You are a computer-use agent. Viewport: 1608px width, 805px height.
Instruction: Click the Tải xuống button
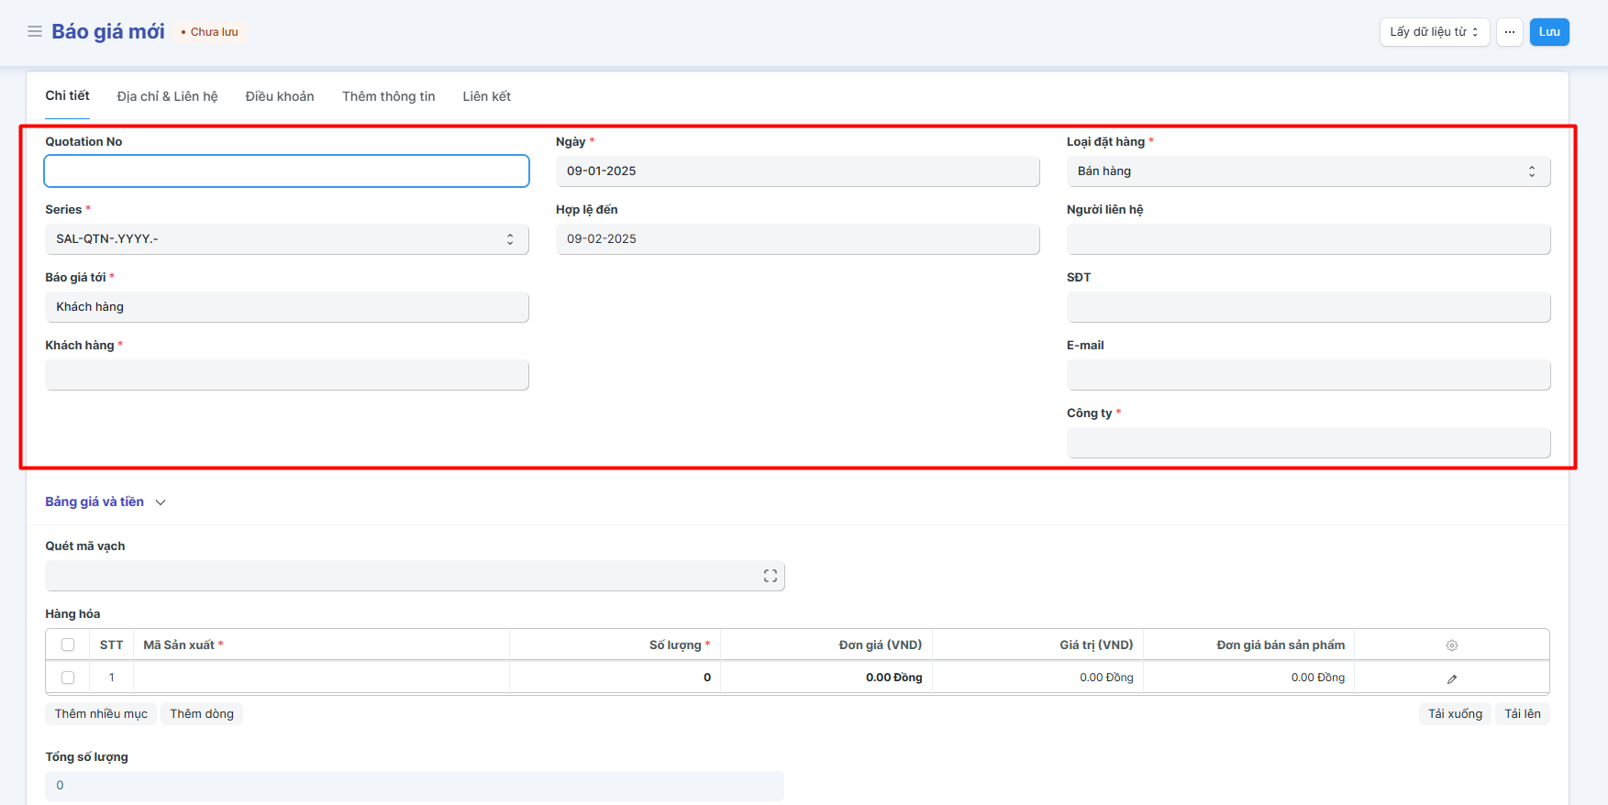1454,714
